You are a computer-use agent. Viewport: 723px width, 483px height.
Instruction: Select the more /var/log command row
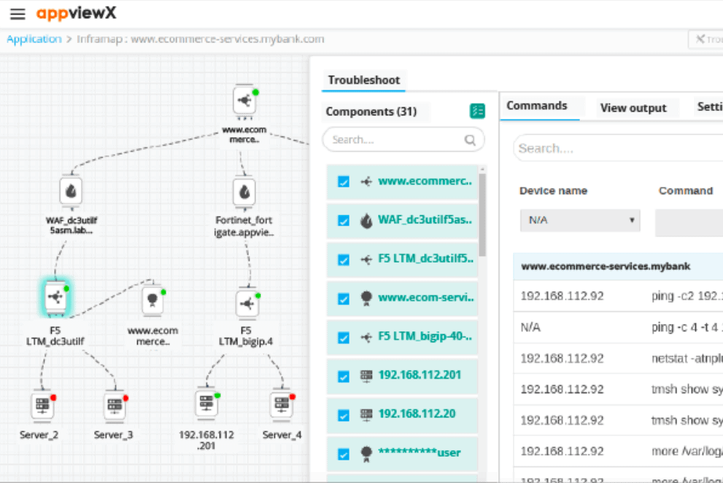618,451
